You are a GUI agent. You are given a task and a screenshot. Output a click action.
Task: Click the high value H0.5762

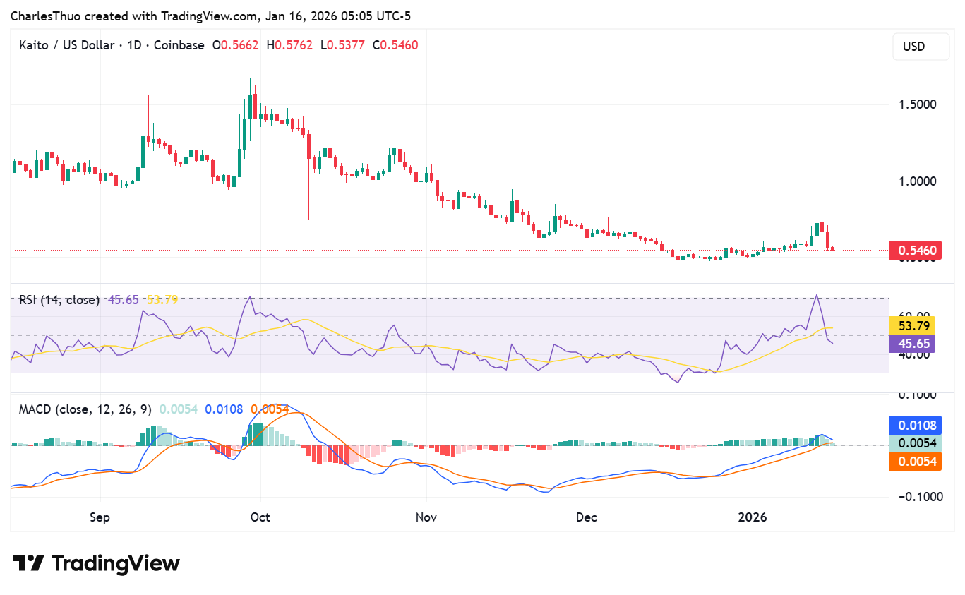click(291, 44)
